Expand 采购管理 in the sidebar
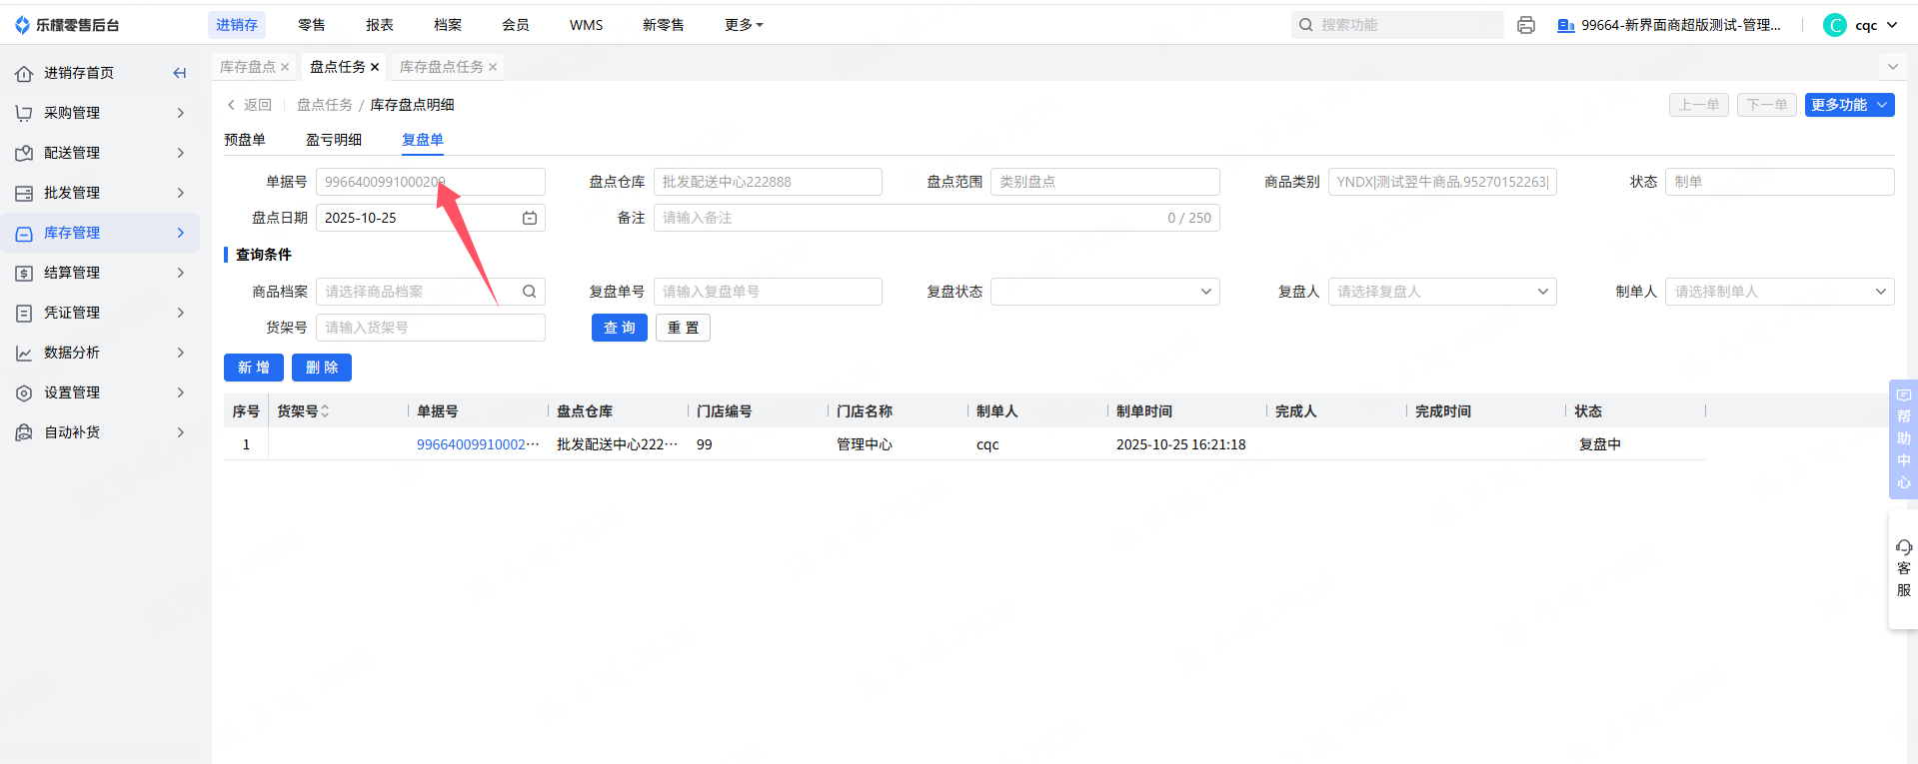The height and width of the screenshot is (764, 1918). click(x=100, y=113)
